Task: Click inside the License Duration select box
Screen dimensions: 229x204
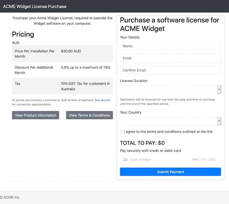Action: coord(170,89)
